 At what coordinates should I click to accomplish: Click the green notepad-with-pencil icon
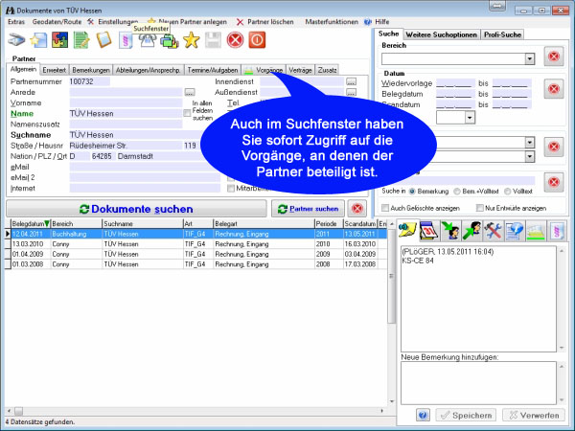[x=81, y=40]
